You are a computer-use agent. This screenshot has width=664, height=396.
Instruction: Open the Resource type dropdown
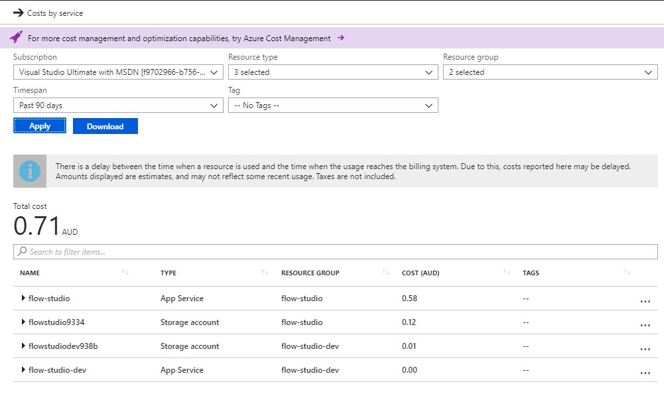tap(333, 72)
